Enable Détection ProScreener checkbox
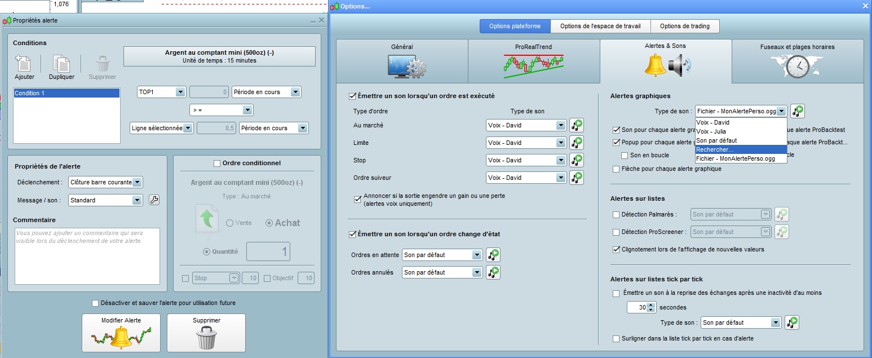 click(x=616, y=232)
